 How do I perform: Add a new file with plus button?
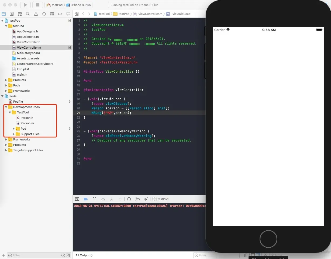click(x=3, y=255)
